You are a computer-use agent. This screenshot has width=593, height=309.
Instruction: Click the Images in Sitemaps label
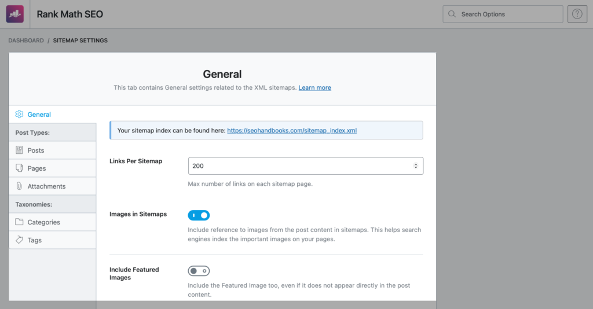(138, 214)
